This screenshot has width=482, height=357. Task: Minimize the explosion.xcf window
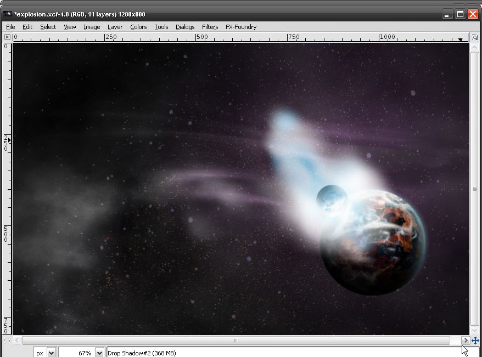click(x=447, y=14)
